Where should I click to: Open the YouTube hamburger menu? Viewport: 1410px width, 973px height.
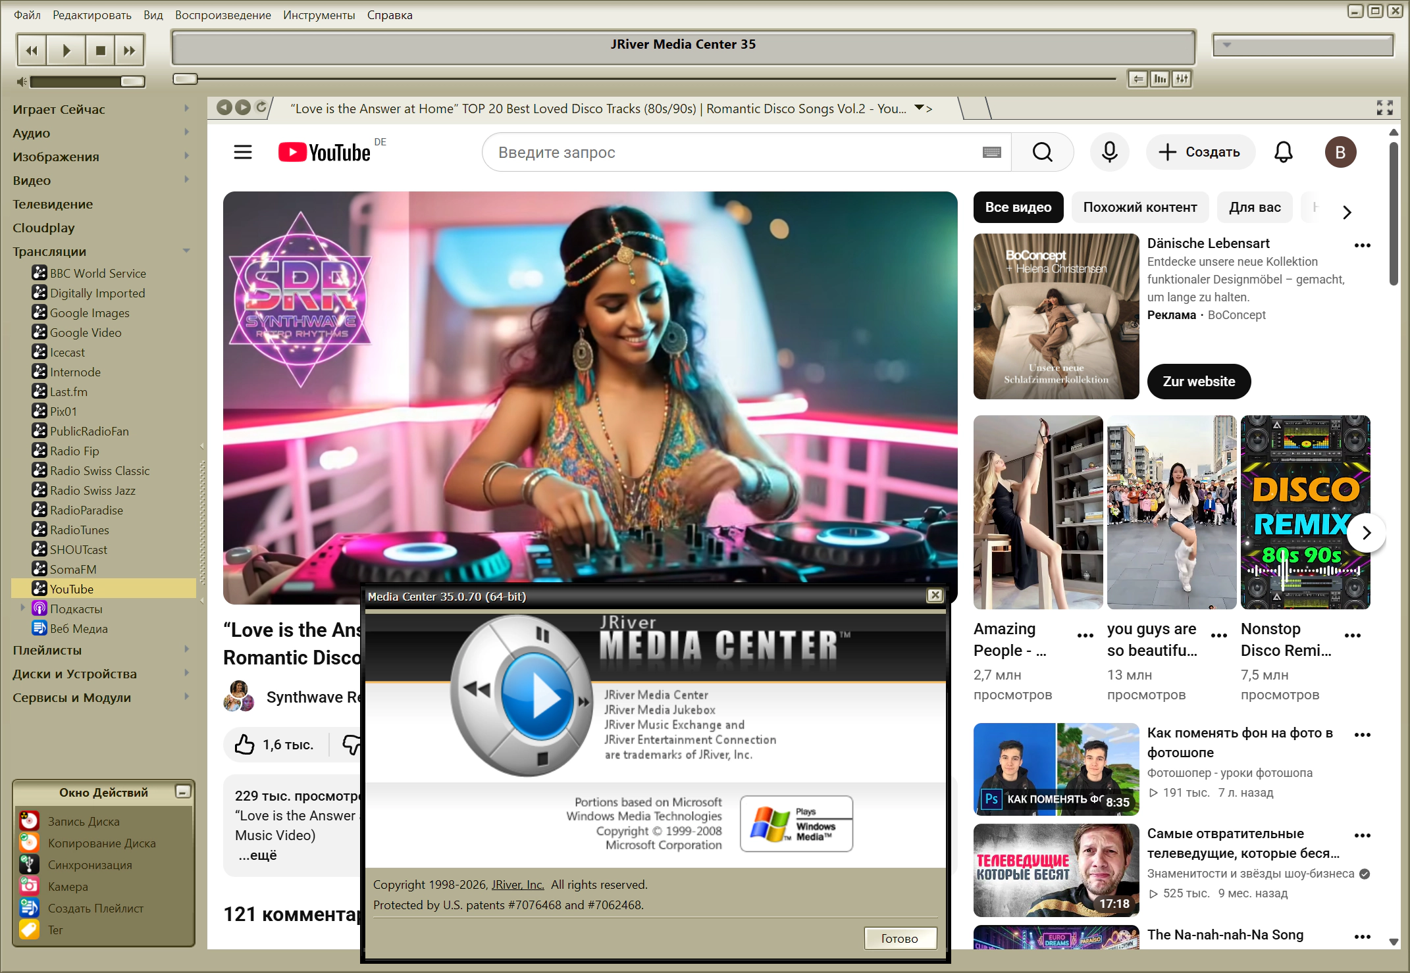pyautogui.click(x=243, y=152)
